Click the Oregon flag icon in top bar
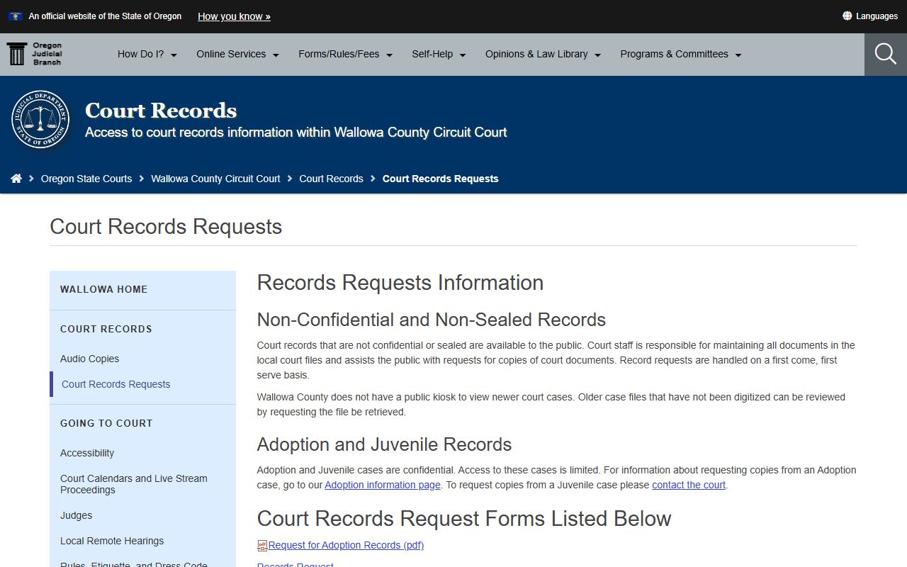Viewport: 907px width, 567px height. (16, 16)
